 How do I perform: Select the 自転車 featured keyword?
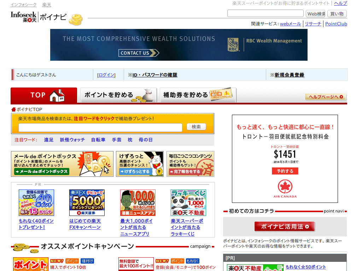[x=98, y=140]
